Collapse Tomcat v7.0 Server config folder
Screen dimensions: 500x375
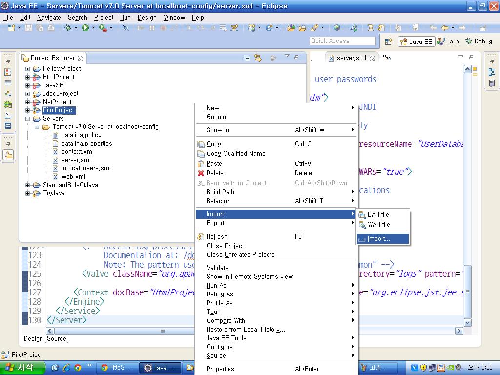(x=37, y=127)
